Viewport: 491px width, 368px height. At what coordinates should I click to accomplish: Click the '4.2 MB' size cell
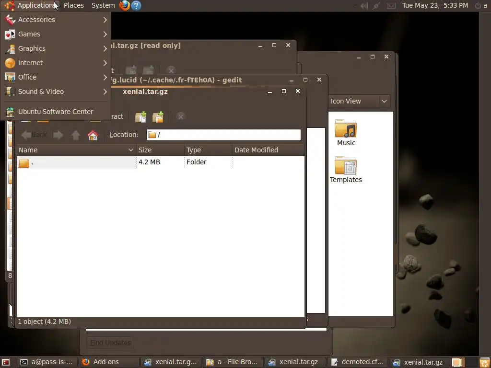[x=150, y=162]
